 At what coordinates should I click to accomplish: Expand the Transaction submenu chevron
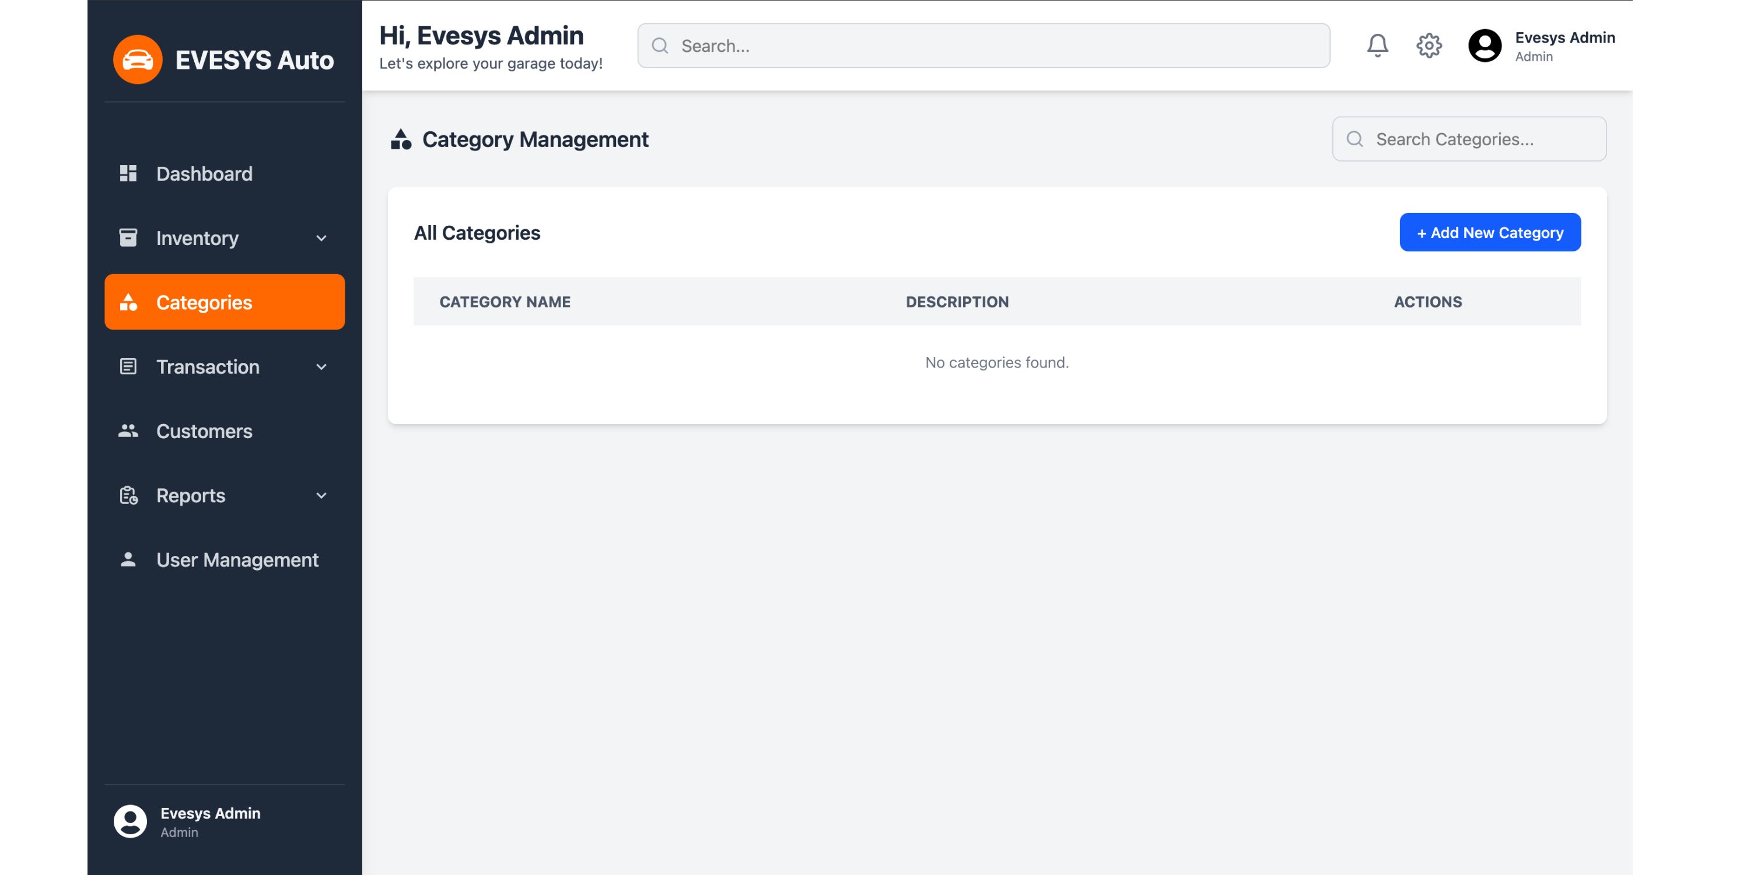click(x=321, y=367)
